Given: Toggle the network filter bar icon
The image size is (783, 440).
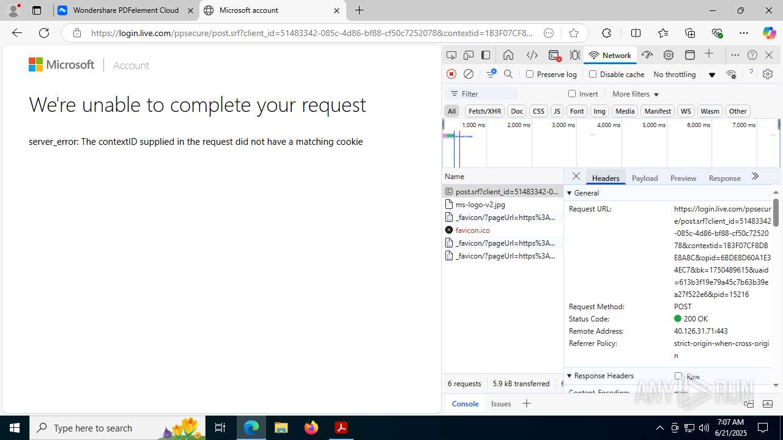Looking at the screenshot, I should coord(491,74).
